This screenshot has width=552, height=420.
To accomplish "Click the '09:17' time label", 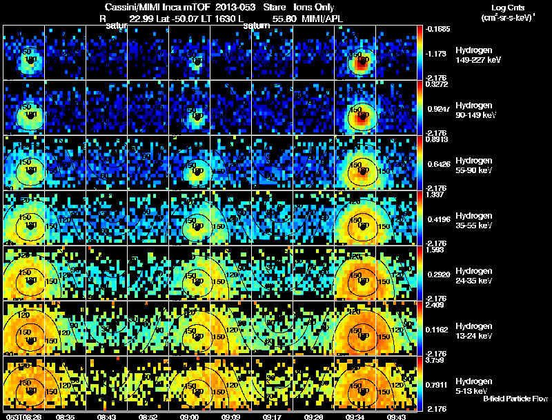I will 272,417.
